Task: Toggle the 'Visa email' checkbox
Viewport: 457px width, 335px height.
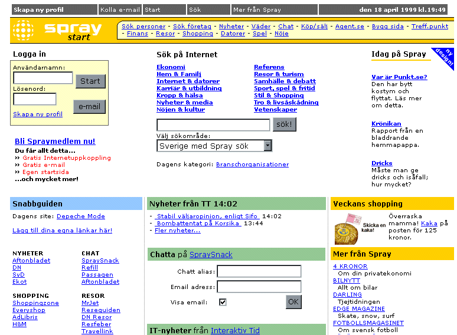Action: click(x=223, y=302)
